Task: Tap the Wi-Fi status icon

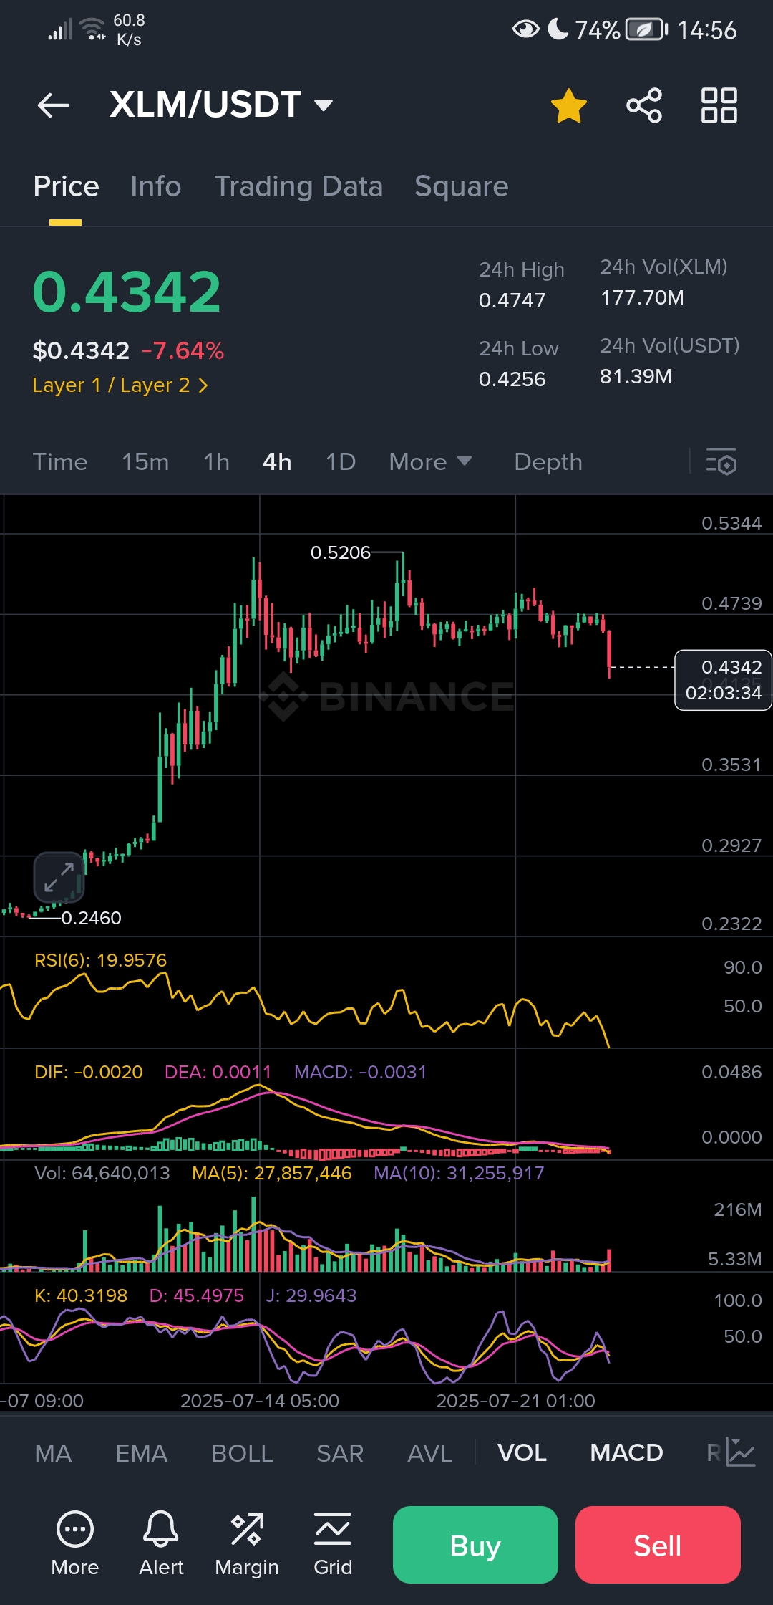Action: 92,29
